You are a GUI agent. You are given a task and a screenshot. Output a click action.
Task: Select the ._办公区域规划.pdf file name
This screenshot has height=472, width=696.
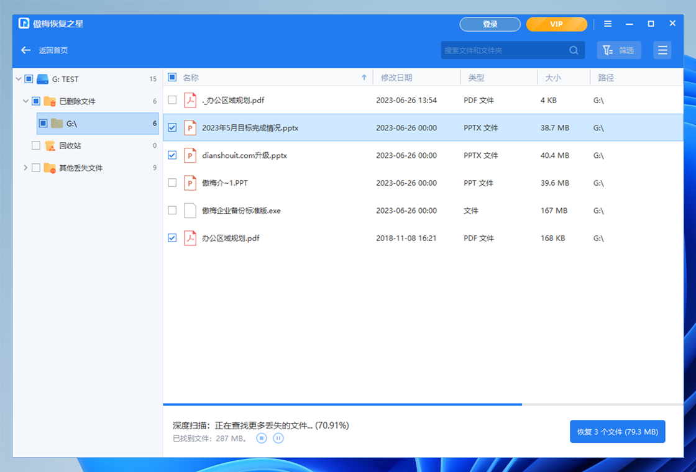(233, 100)
